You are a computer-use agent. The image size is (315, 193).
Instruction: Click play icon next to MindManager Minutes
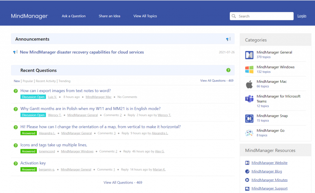[x=247, y=180]
